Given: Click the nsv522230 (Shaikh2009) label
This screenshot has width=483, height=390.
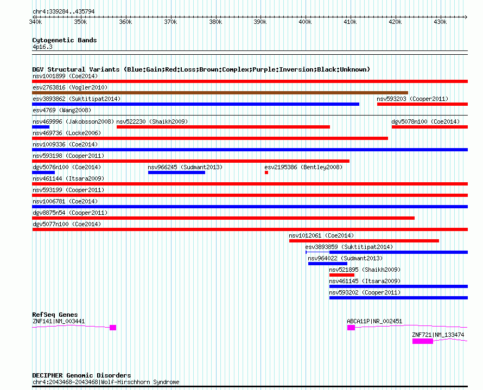Looking at the screenshot, I should tap(152, 122).
